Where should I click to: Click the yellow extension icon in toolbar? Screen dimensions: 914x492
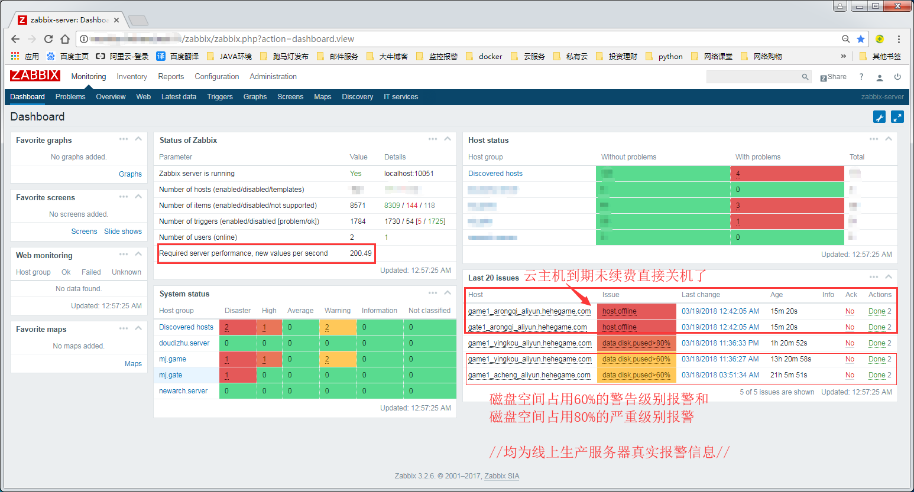(880, 39)
